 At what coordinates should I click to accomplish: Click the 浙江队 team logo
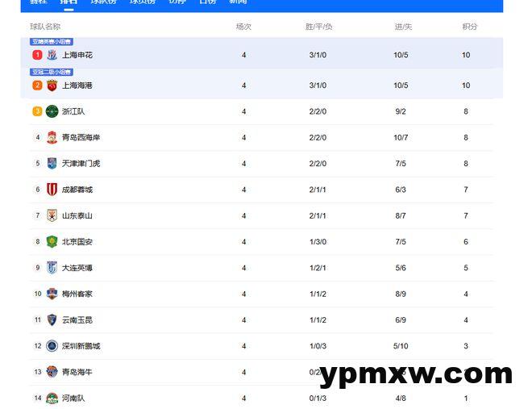pos(52,111)
